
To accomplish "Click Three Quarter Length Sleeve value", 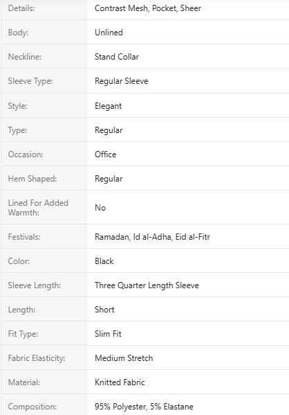I will coord(147,285).
